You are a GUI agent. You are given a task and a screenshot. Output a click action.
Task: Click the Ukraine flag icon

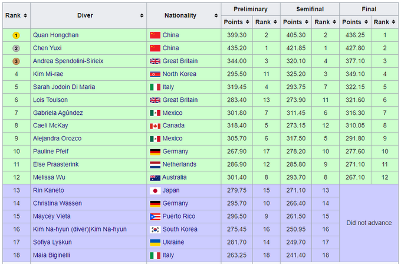[x=155, y=242]
